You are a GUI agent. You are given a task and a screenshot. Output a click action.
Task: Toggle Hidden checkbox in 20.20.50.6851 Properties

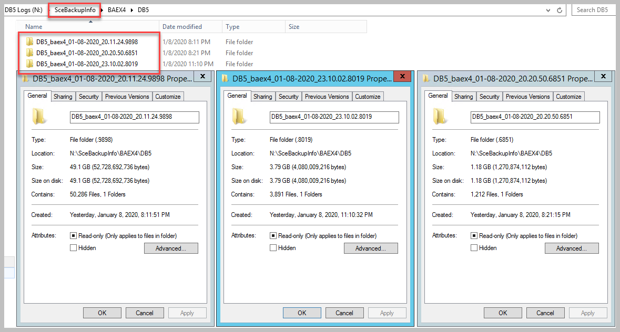pyautogui.click(x=474, y=248)
